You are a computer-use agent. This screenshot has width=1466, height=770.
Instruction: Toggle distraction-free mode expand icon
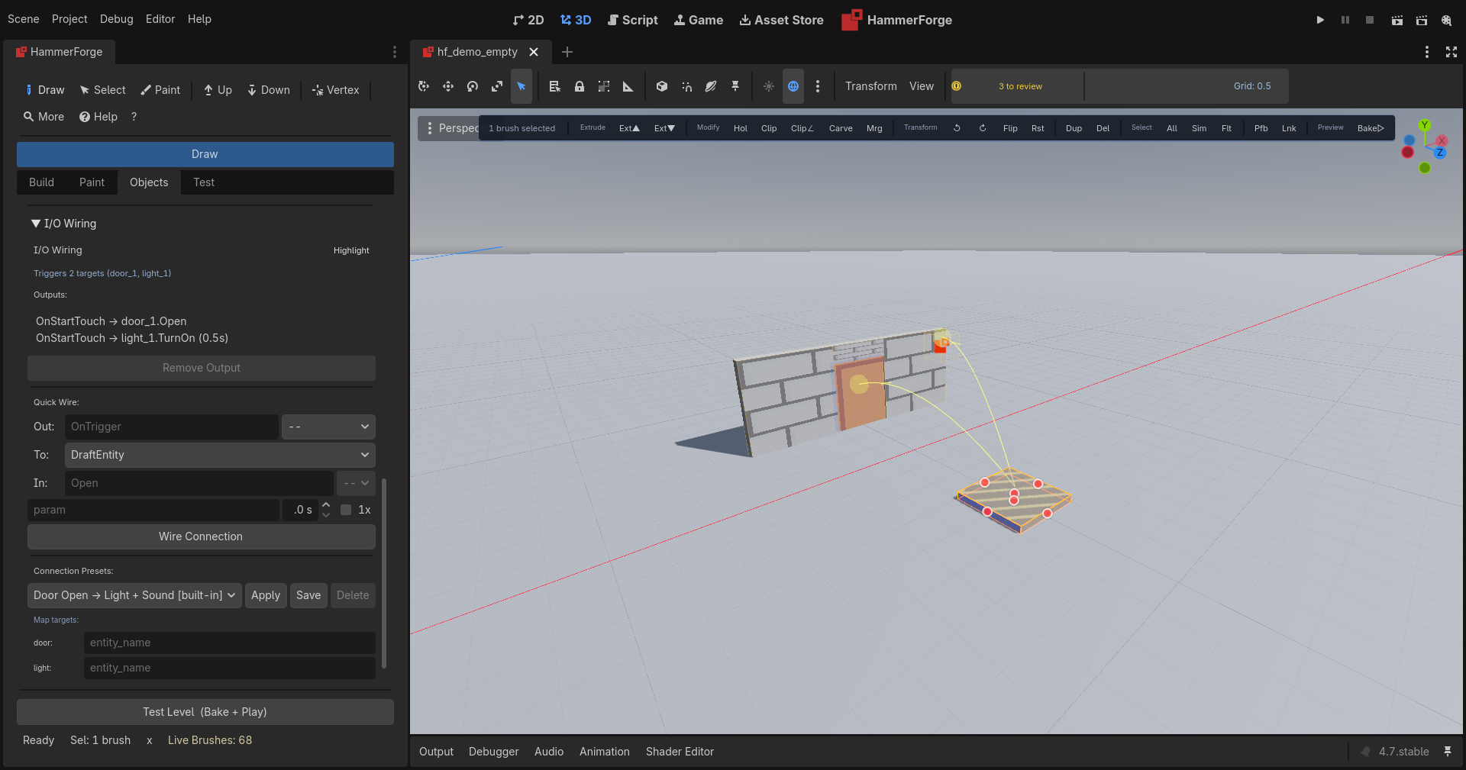pyautogui.click(x=1451, y=52)
